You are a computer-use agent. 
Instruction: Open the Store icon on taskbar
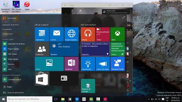(x=70, y=99)
